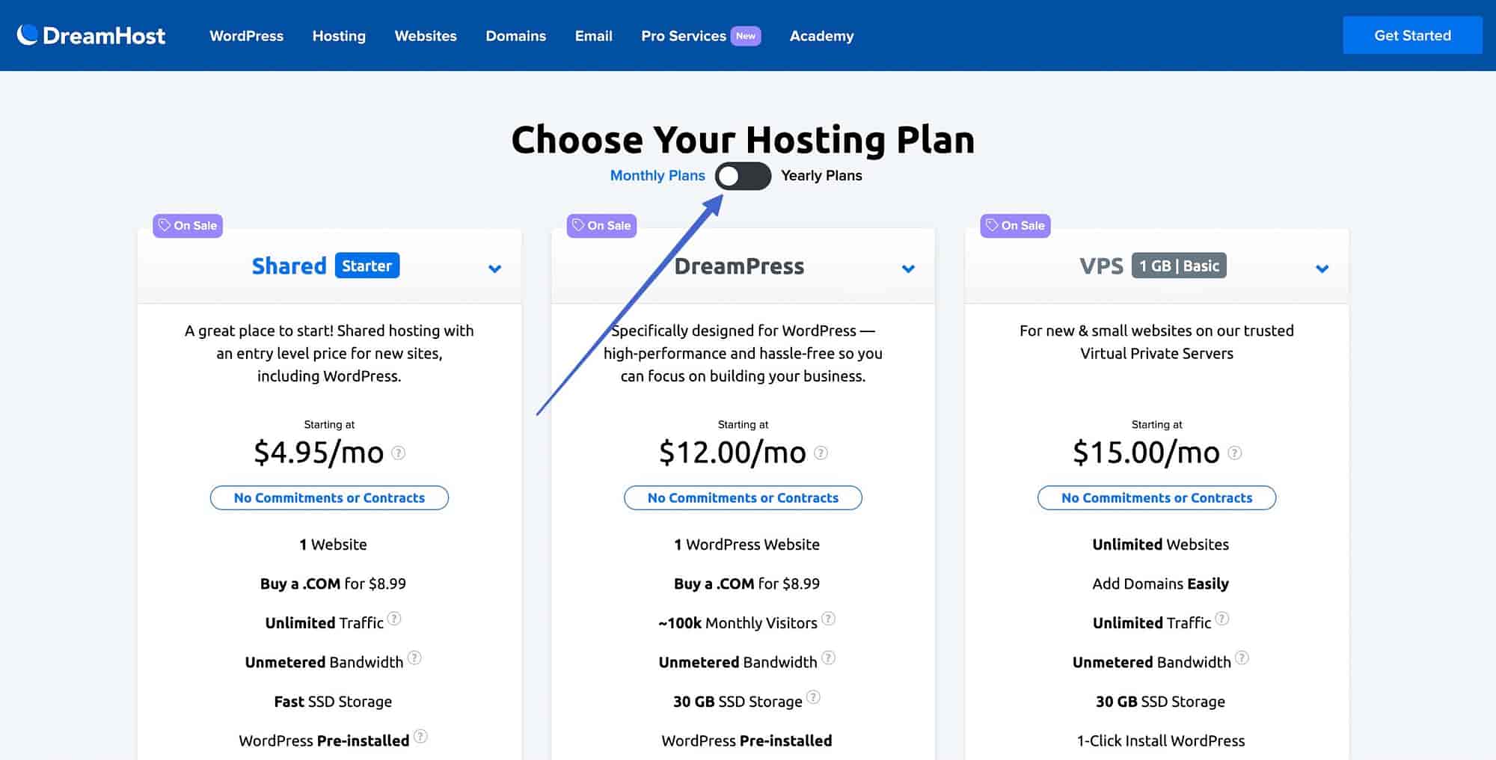Click VPS No Commitments or Contracts
Screen dimensions: 1496x760
[x=1156, y=497]
